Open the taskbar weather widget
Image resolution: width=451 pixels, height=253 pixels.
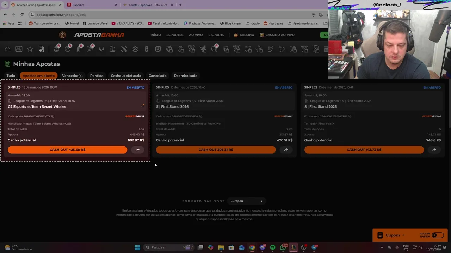[18, 247]
